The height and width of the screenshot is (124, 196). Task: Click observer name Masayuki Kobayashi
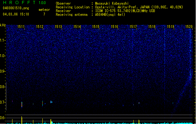[x=112, y=3]
